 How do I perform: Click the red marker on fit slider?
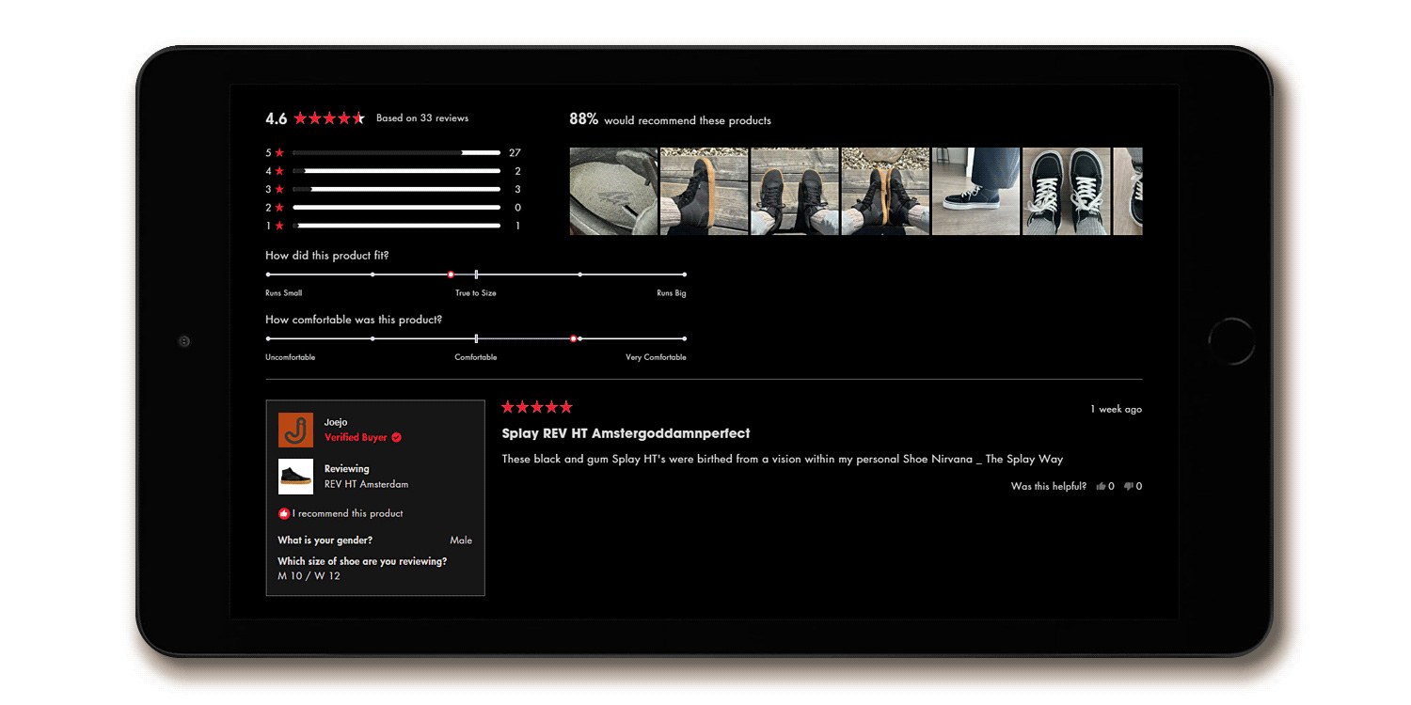tap(451, 274)
